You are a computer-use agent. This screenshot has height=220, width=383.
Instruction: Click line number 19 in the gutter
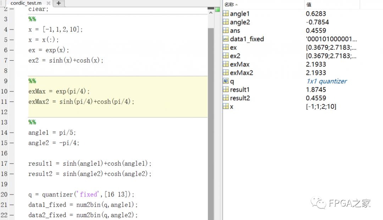(x=4, y=184)
